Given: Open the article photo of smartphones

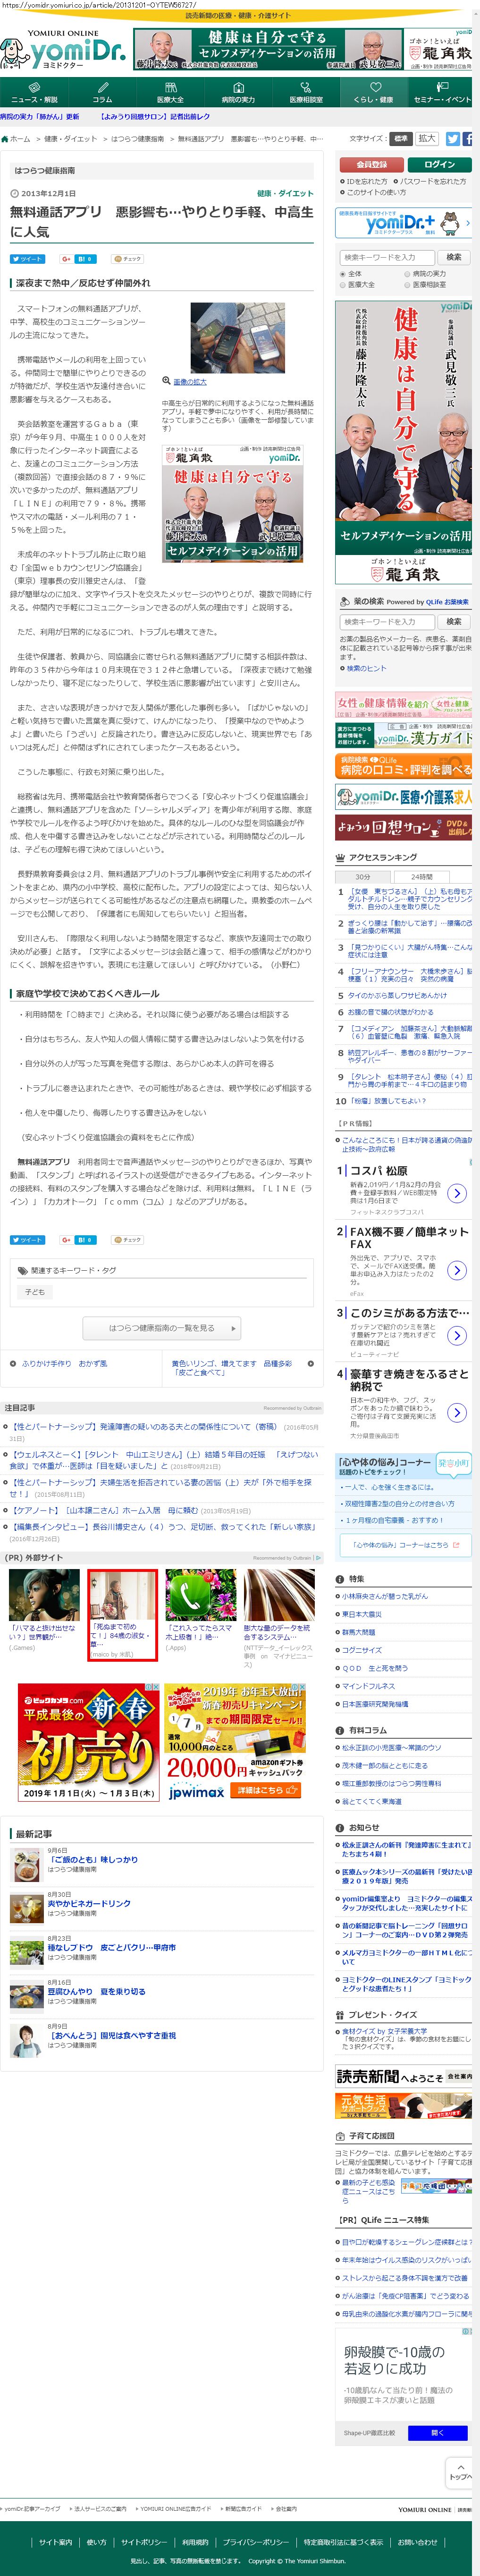Looking at the screenshot, I should pos(237,338).
